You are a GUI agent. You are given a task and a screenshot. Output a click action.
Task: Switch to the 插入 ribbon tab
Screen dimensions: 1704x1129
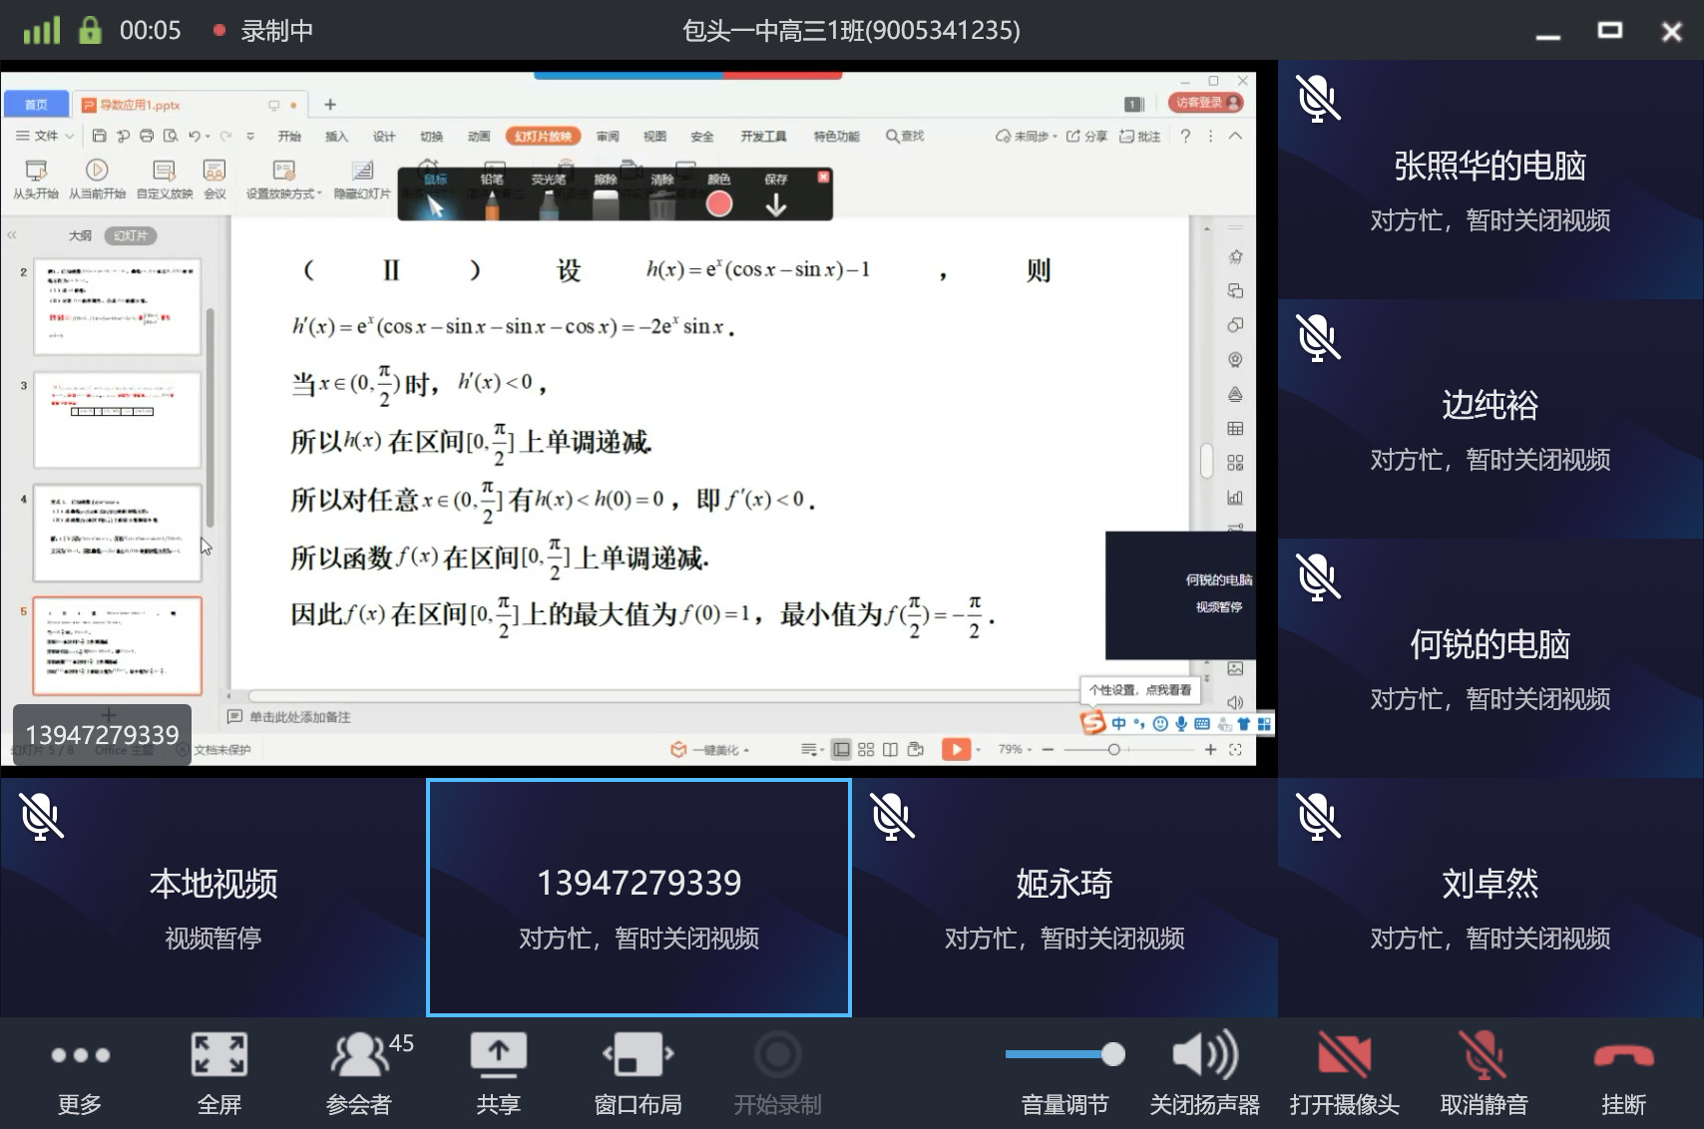pos(336,137)
